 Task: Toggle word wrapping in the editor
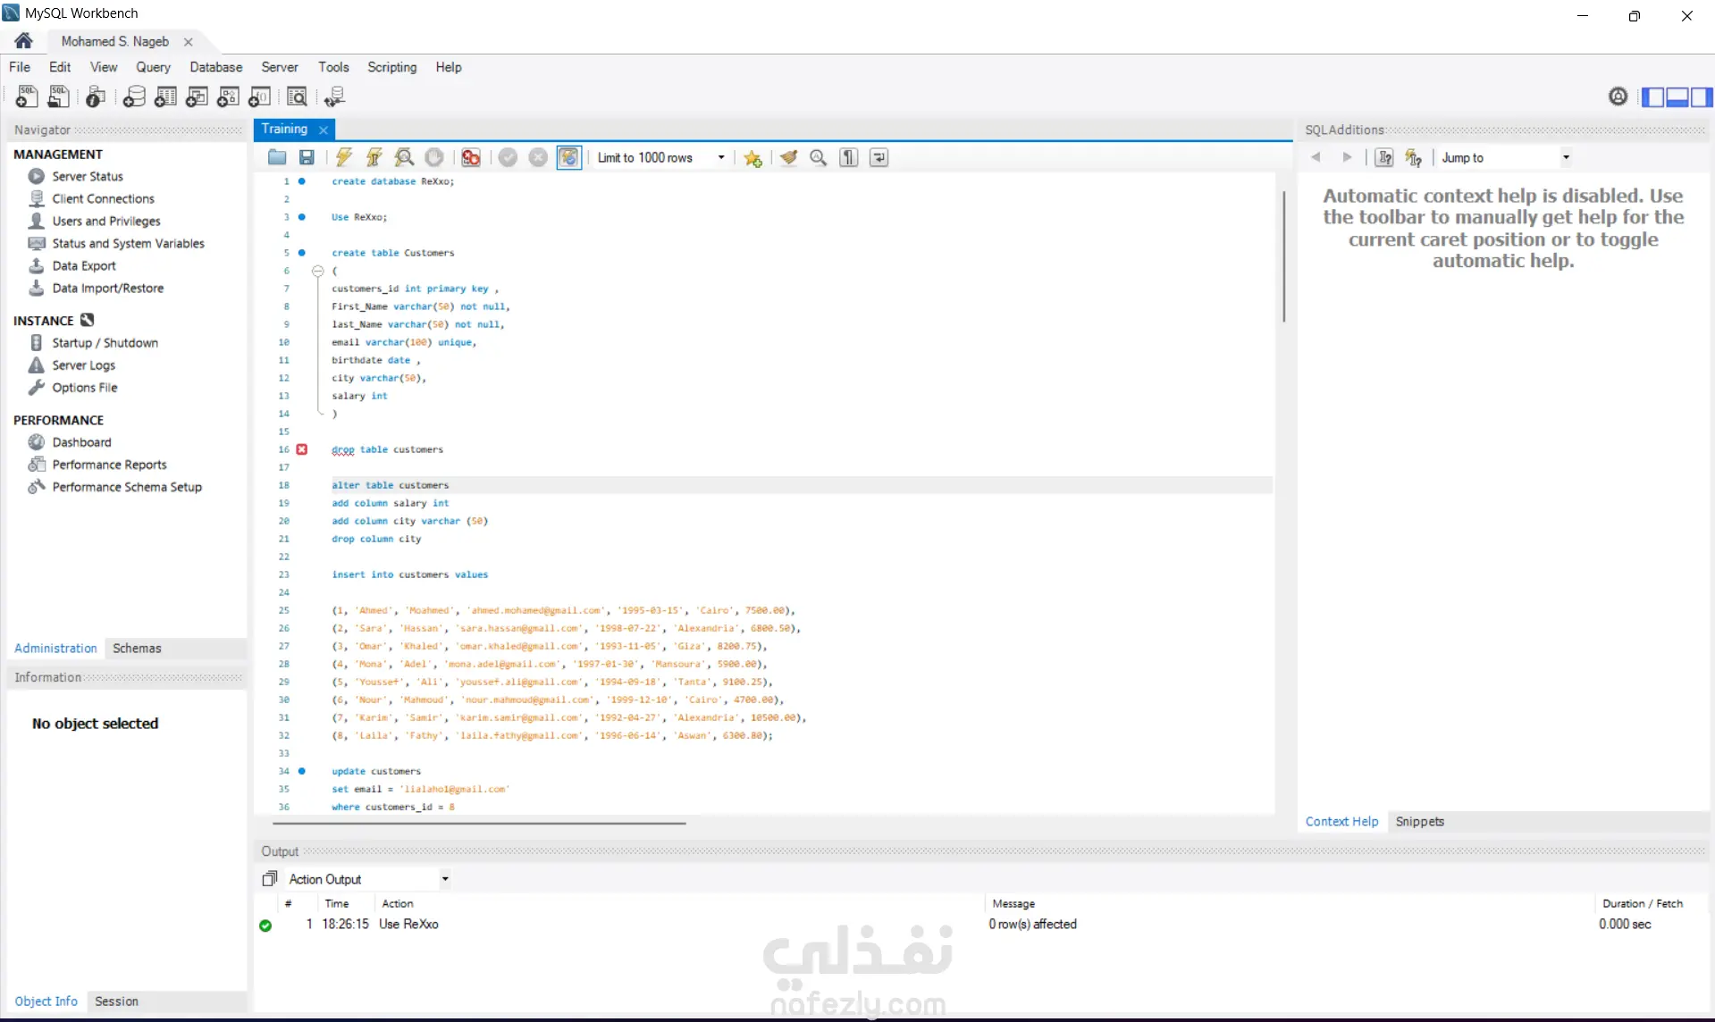coord(879,157)
